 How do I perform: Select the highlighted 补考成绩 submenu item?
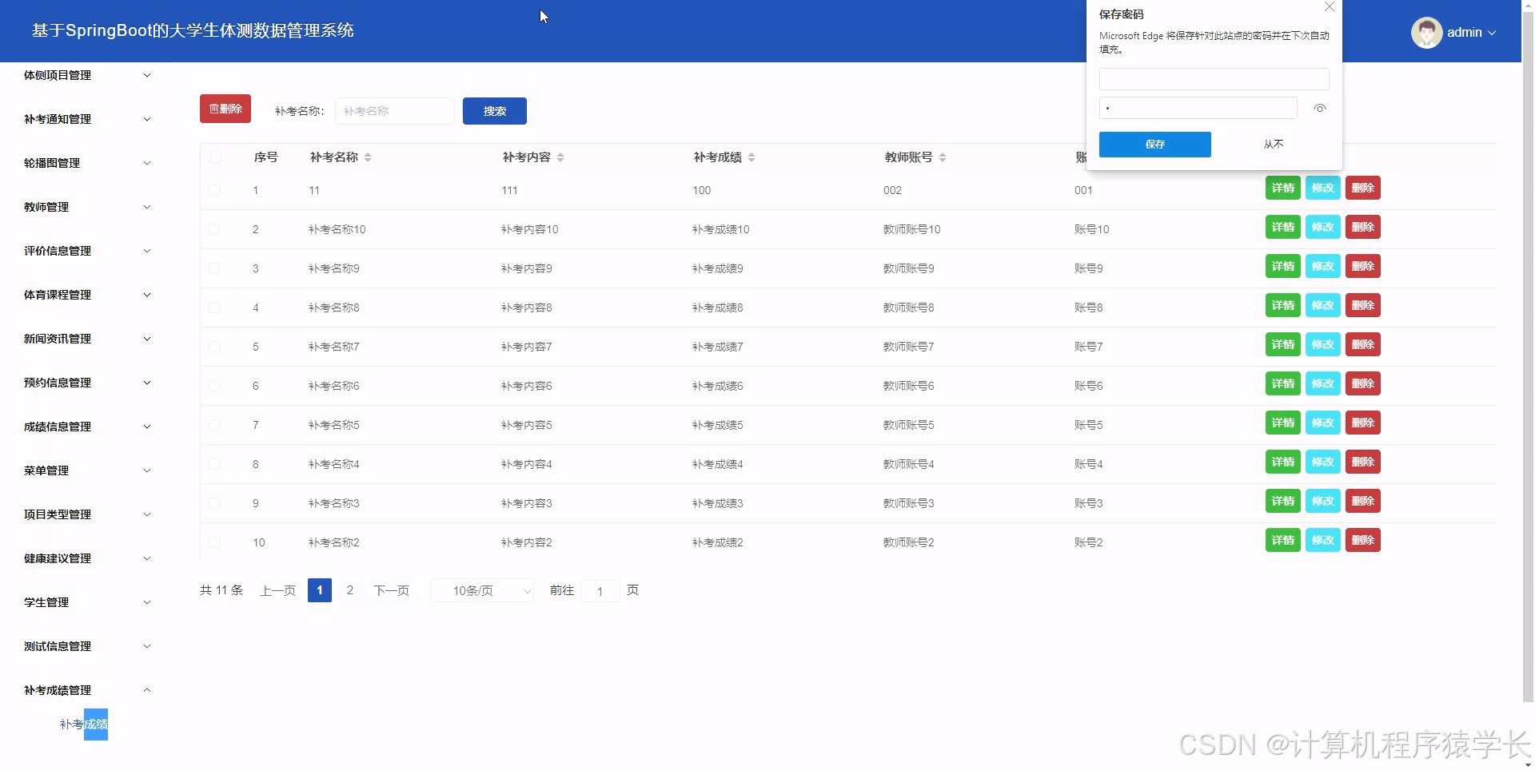pyautogui.click(x=83, y=724)
